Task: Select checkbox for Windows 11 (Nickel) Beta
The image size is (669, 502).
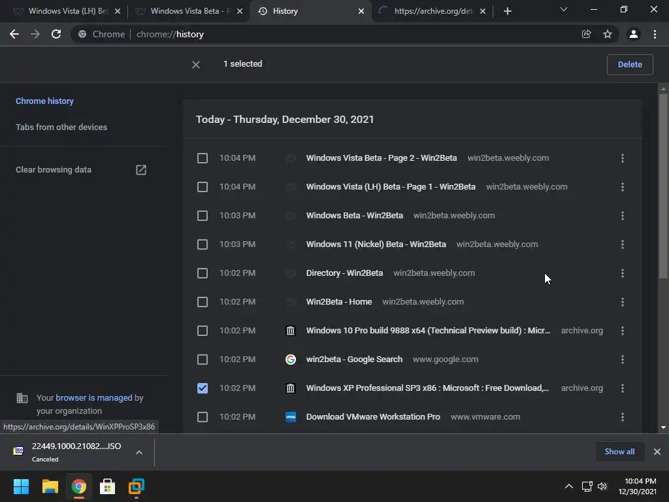Action: 203,244
